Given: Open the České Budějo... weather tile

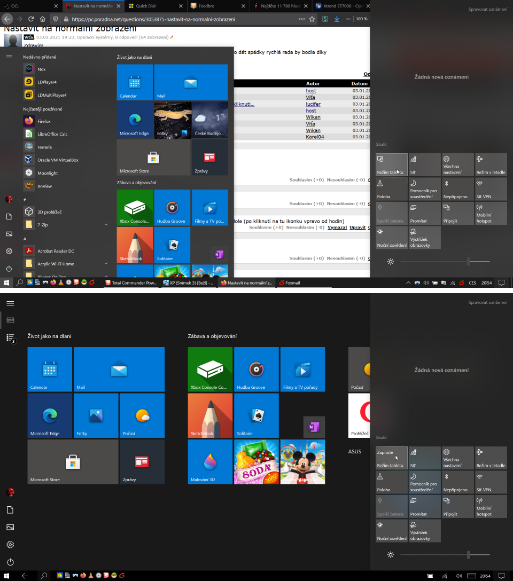Looking at the screenshot, I should [210, 120].
